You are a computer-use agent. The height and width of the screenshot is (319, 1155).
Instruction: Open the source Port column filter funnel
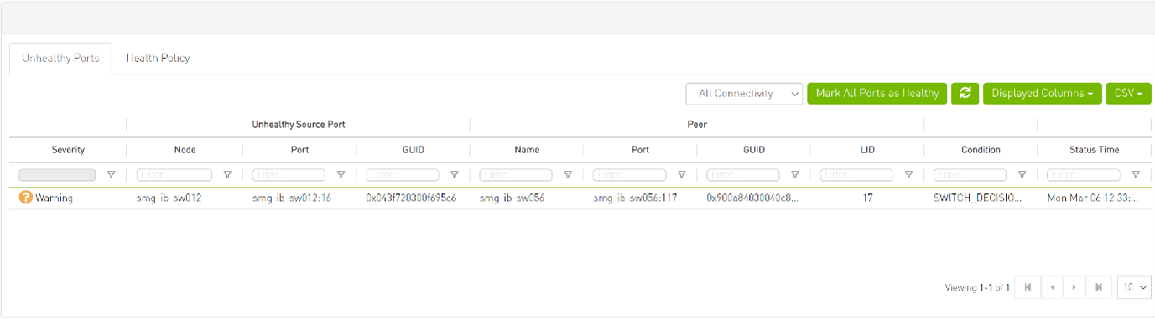pyautogui.click(x=341, y=175)
